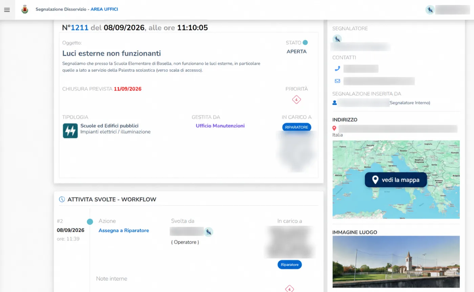This screenshot has width=474, height=292.
Task: Click the Ufficio Manutenzioni link
Action: 220,126
